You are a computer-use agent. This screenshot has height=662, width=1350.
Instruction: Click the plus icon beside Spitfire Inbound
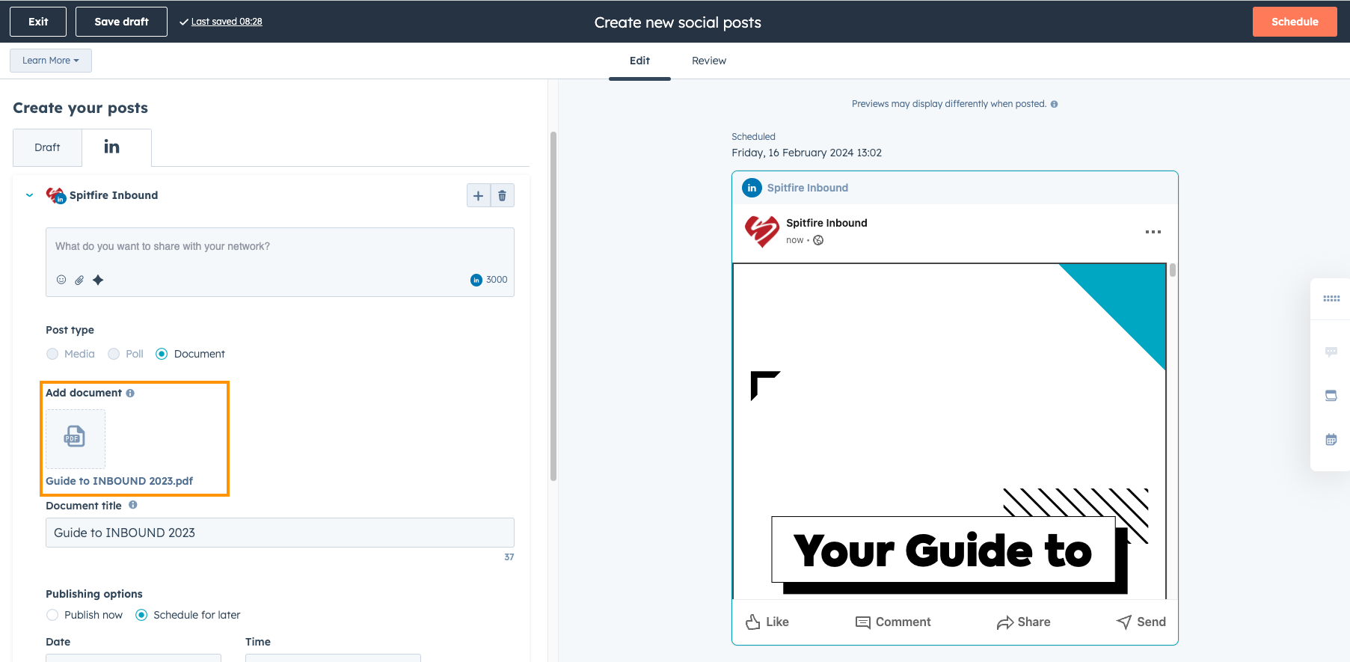[x=479, y=195]
